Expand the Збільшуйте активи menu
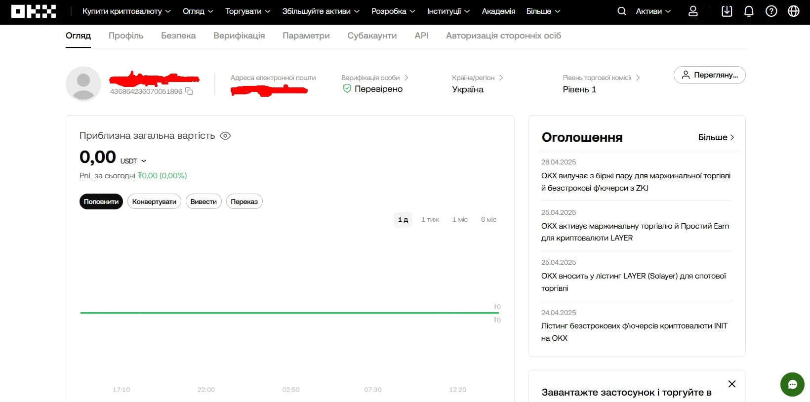The image size is (810, 402). (x=321, y=11)
